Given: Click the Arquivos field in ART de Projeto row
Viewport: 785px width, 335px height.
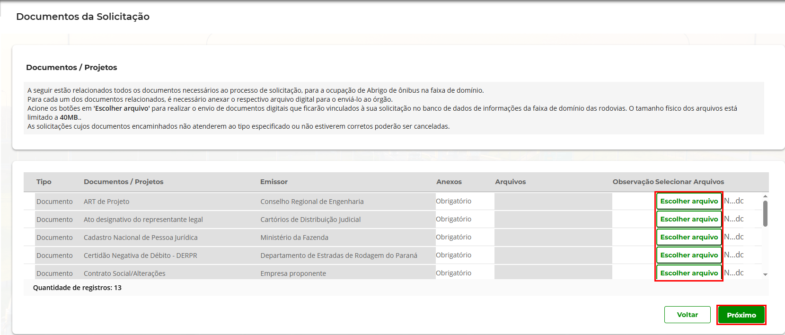Looking at the screenshot, I should (x=553, y=201).
